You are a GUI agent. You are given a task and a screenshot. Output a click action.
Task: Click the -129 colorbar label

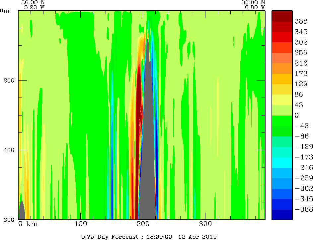coord(304,147)
